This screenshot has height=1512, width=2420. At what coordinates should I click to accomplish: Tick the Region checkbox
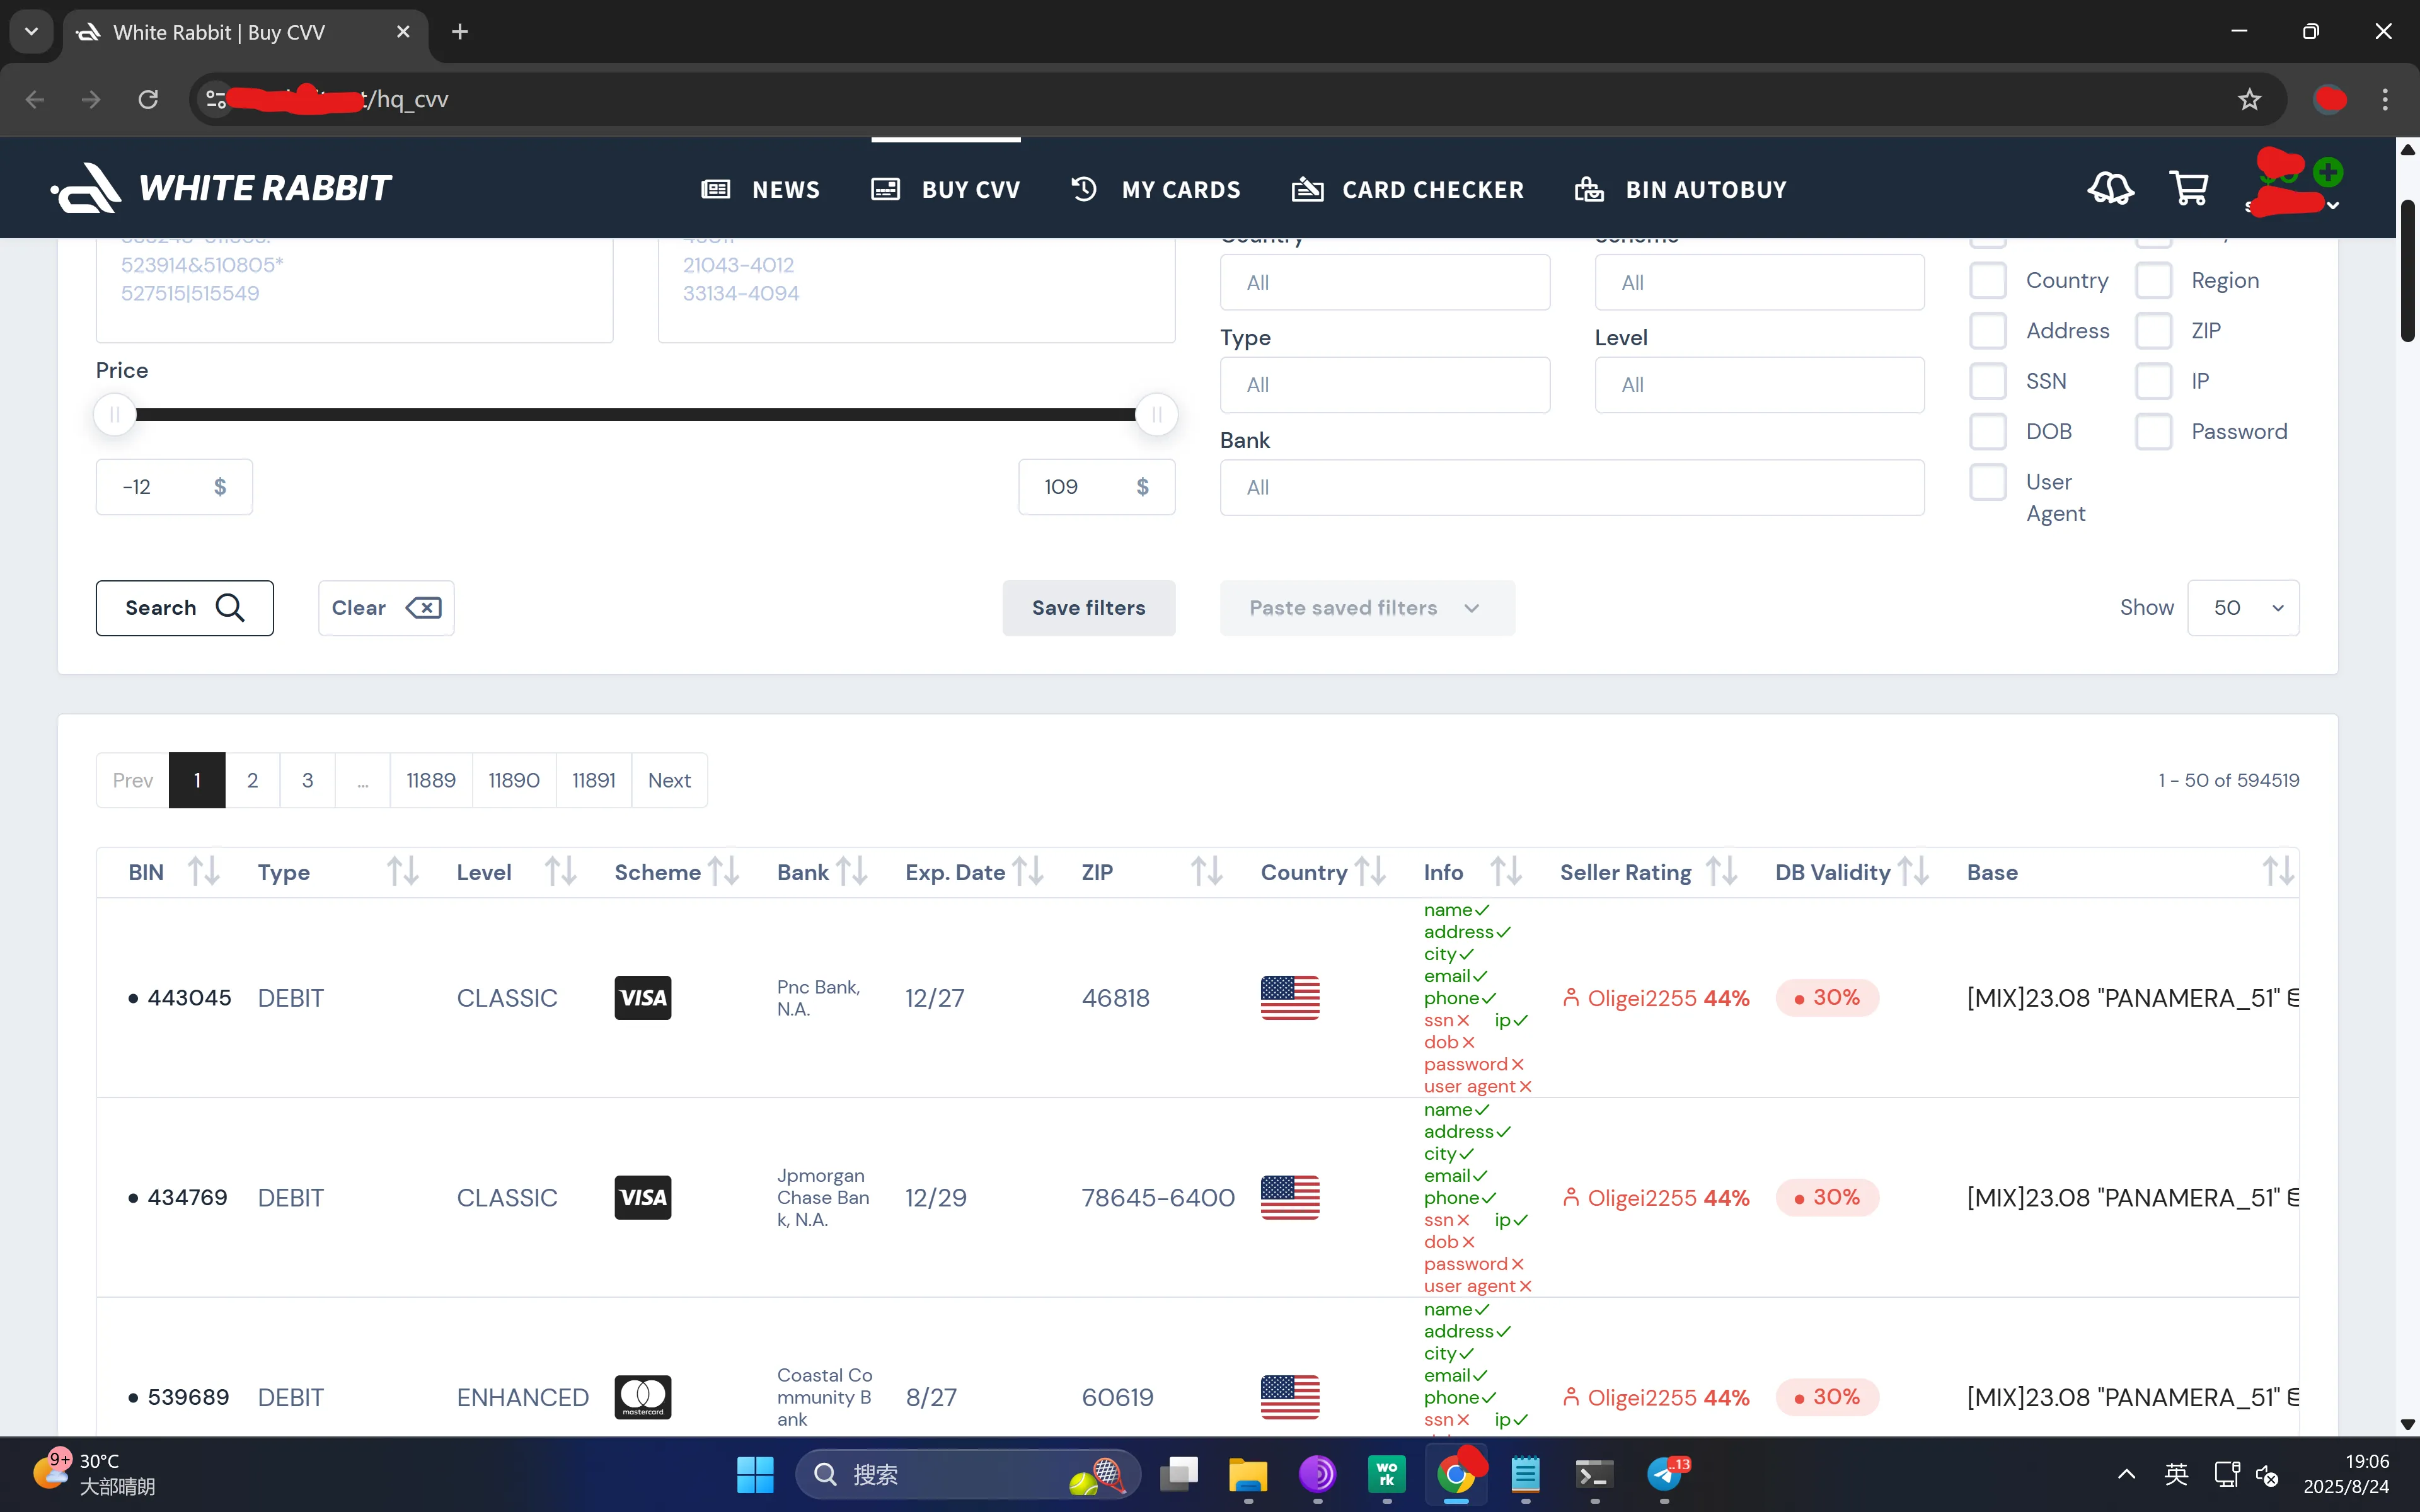click(2154, 280)
